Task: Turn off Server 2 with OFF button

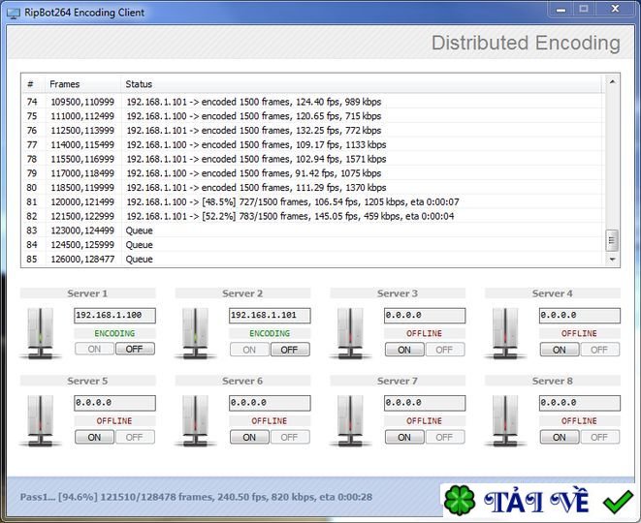Action: coord(290,350)
